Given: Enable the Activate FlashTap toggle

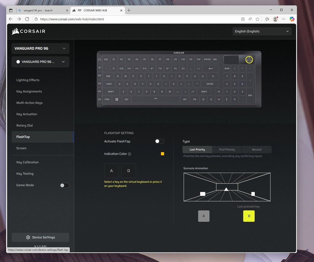Looking at the screenshot, I should pyautogui.click(x=159, y=141).
